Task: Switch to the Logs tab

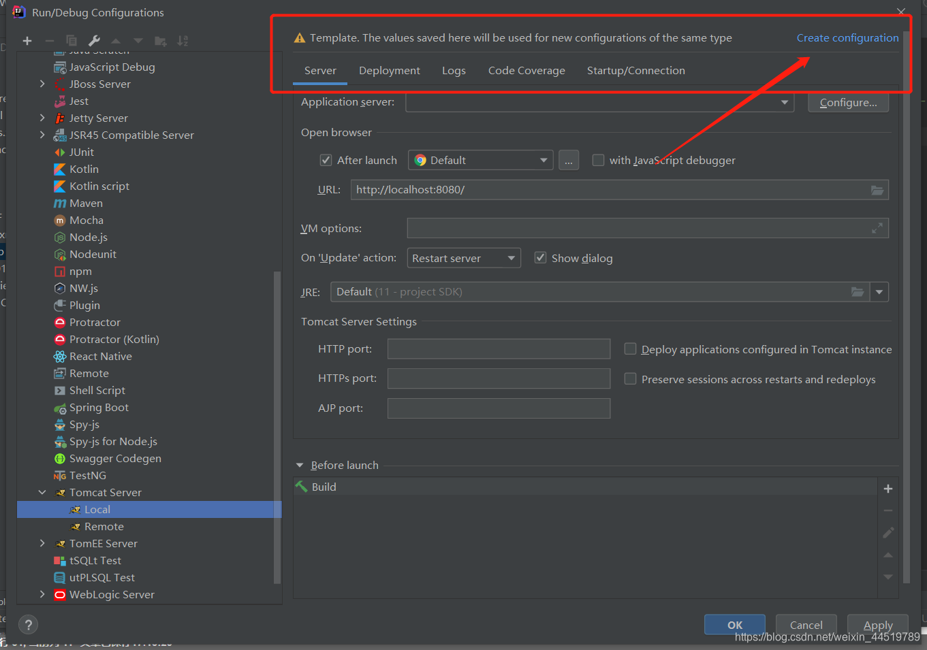Action: (x=454, y=71)
